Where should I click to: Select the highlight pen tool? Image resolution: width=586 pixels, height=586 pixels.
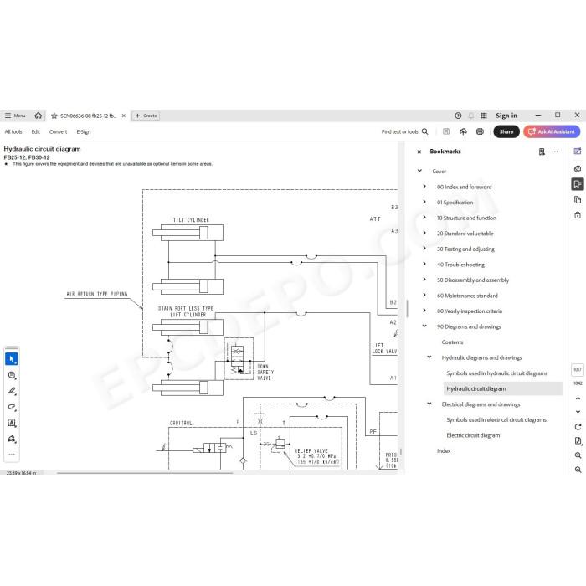pyautogui.click(x=12, y=391)
